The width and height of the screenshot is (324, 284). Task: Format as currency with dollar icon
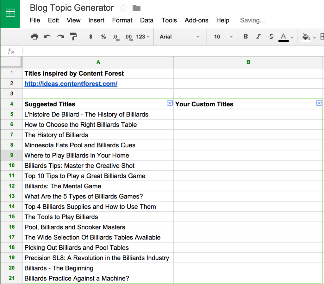(91, 37)
